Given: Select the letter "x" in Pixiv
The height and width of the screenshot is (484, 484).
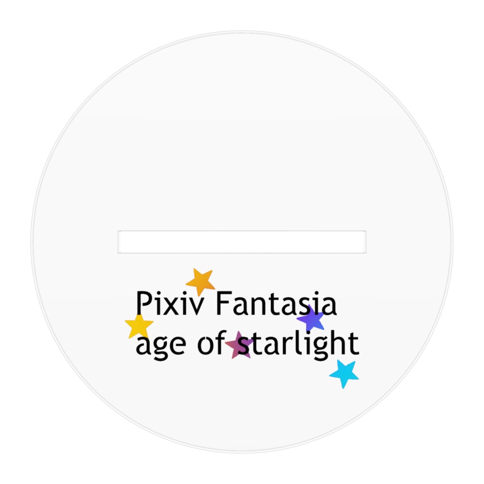Looking at the screenshot, I should pyautogui.click(x=171, y=306).
